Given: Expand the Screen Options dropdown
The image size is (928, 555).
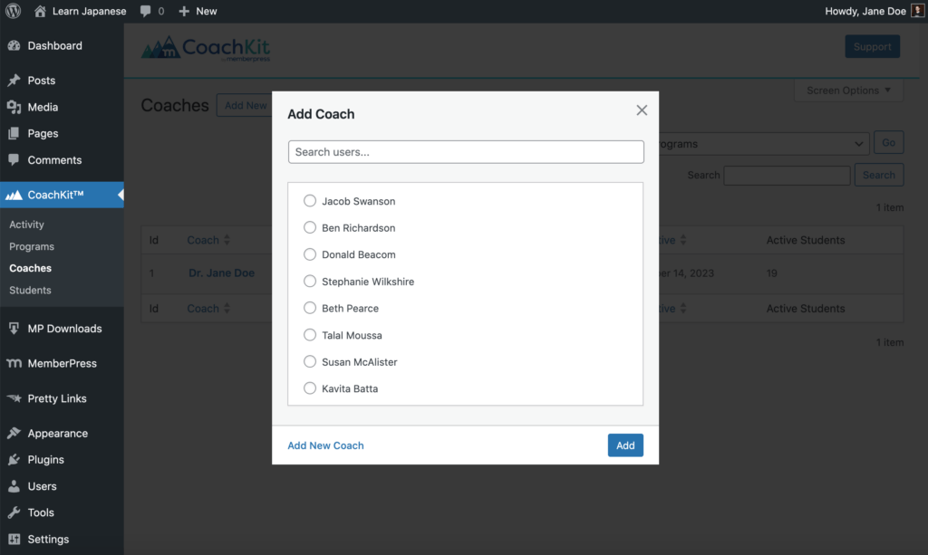Looking at the screenshot, I should [x=848, y=91].
